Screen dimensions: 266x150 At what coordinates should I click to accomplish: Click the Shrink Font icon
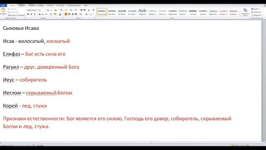[x=51, y=10]
